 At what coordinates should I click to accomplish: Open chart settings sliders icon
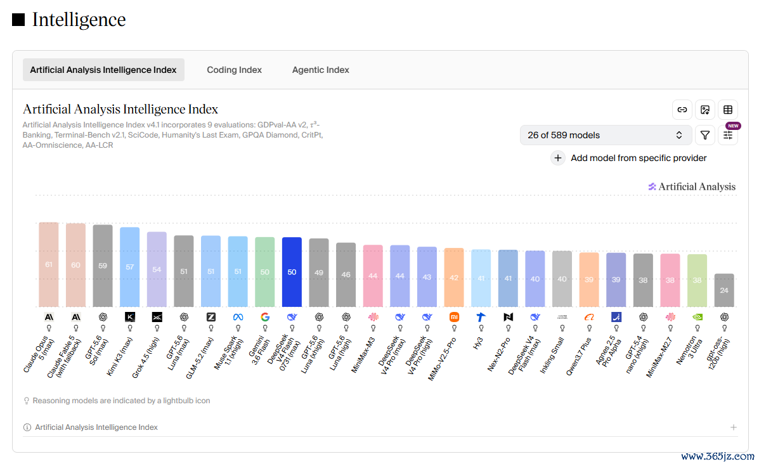pyautogui.click(x=727, y=135)
